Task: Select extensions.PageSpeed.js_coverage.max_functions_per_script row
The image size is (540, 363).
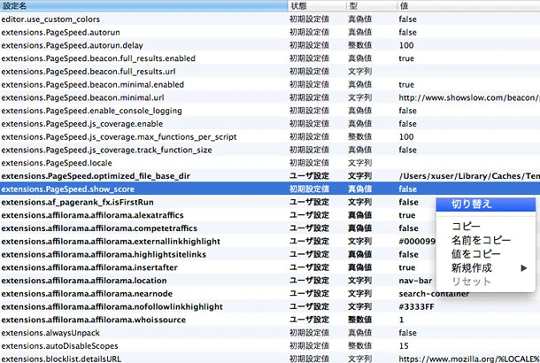Action: click(270, 137)
